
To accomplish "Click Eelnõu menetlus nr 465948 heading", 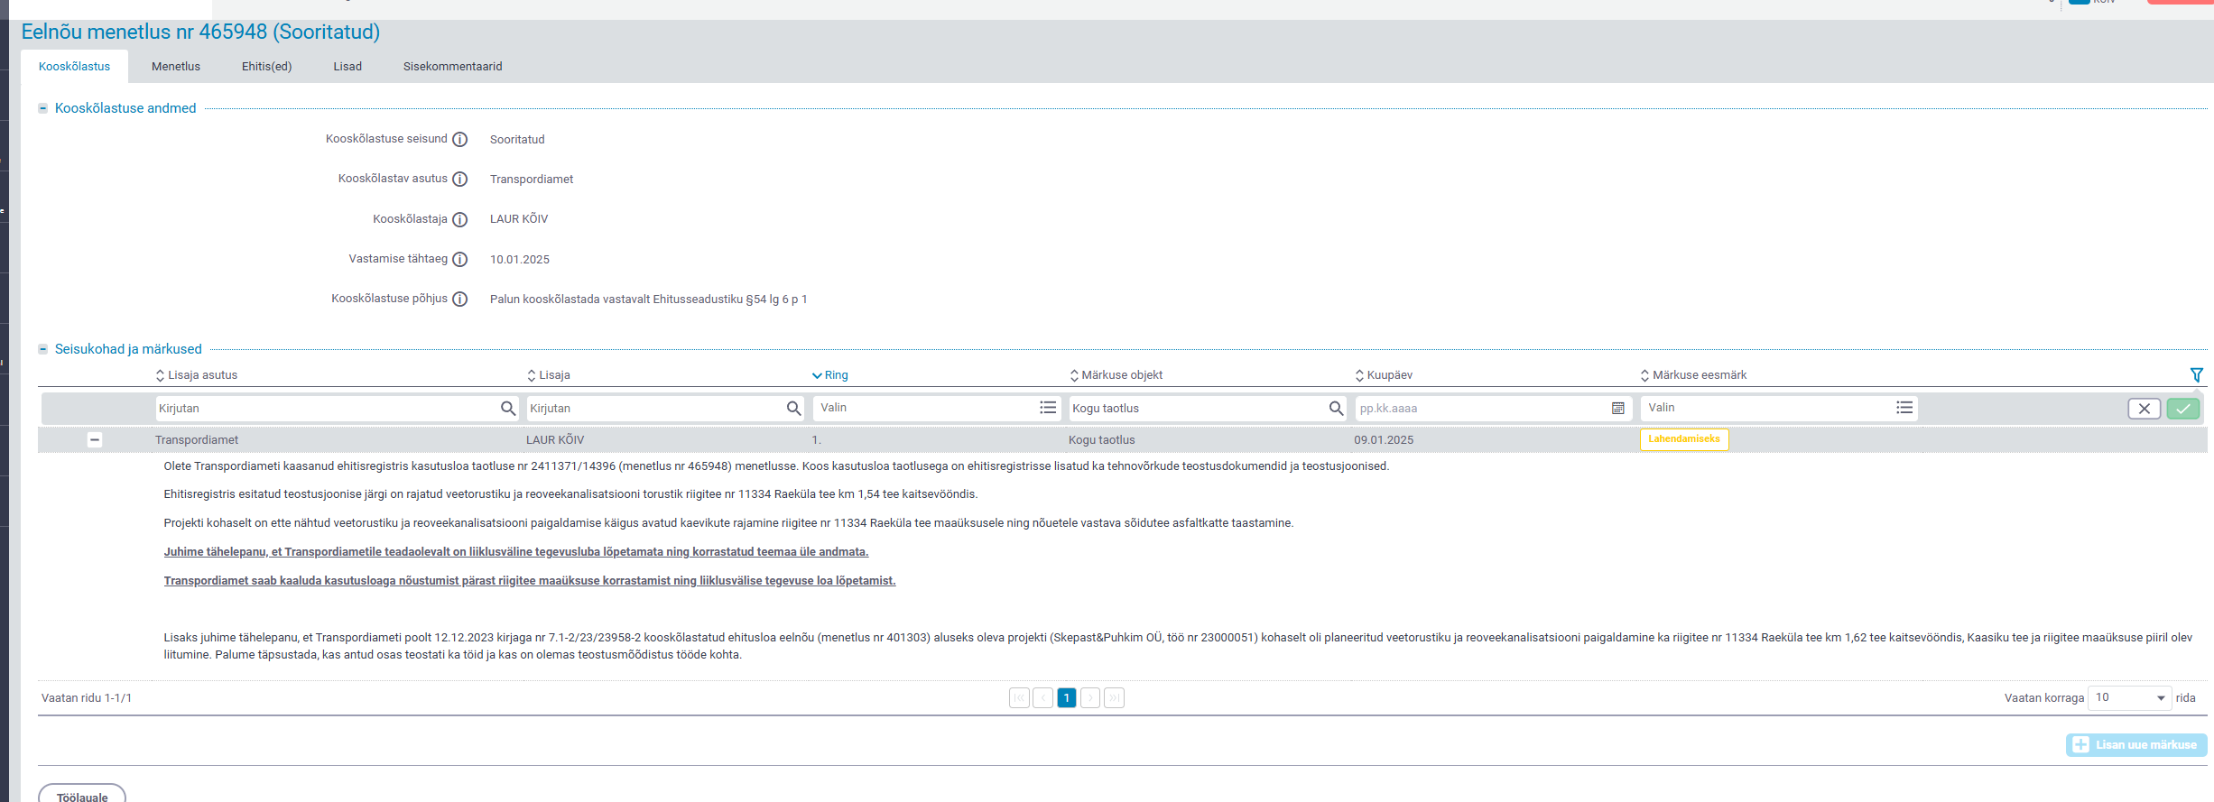I will pyautogui.click(x=200, y=32).
